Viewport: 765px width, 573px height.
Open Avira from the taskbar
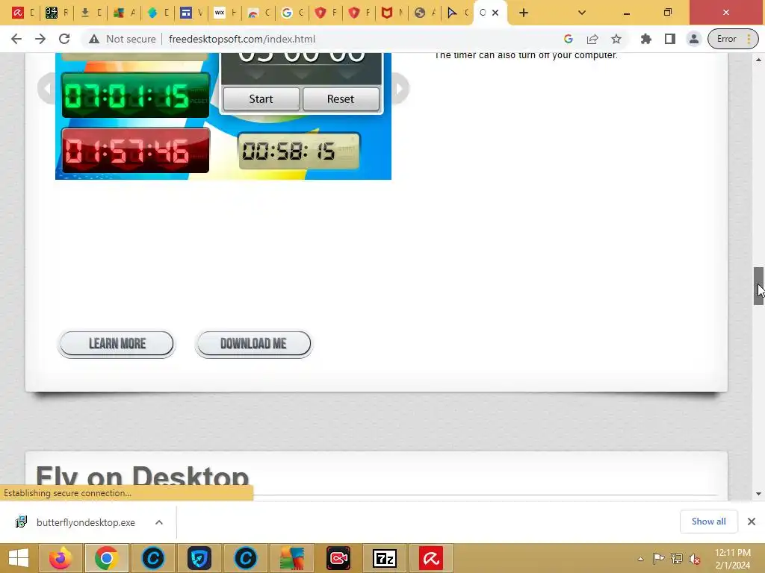click(x=431, y=558)
